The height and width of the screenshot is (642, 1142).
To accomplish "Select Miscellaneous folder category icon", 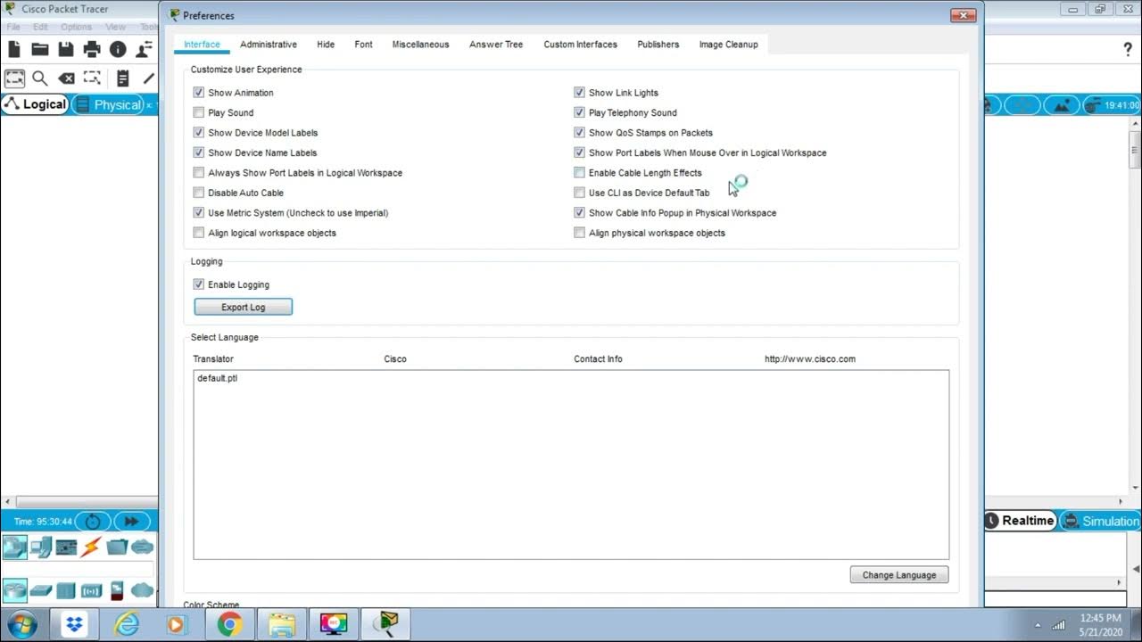I will 117,547.
